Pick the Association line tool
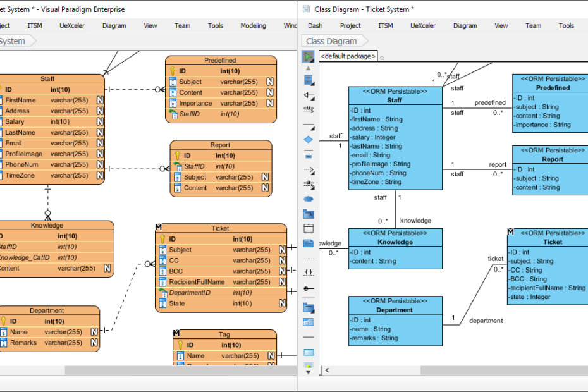Image resolution: width=588 pixels, height=392 pixels. (x=308, y=125)
